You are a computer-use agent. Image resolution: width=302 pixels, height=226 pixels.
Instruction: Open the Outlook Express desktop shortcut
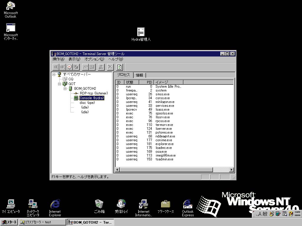(x=188, y=208)
